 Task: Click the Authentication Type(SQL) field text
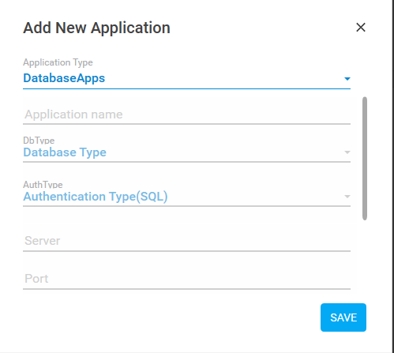coord(96,197)
